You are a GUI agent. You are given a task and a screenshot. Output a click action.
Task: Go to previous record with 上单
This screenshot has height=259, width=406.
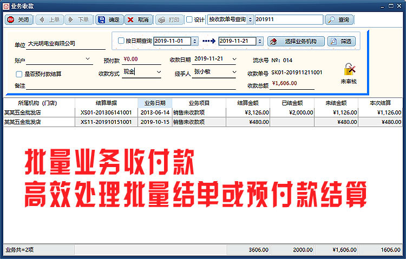[x=50, y=19]
